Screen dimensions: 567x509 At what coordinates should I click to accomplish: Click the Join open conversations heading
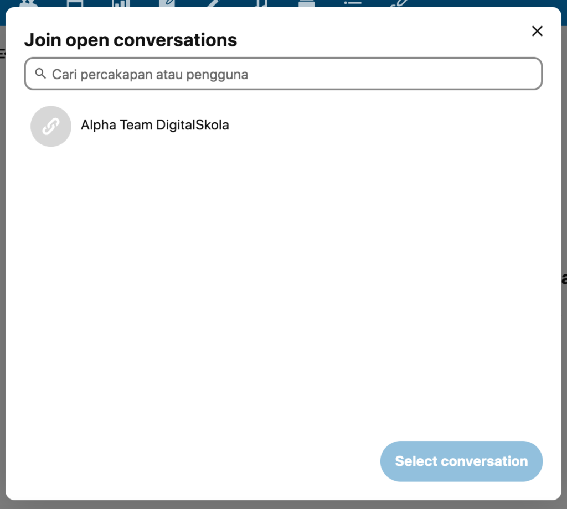pos(131,40)
